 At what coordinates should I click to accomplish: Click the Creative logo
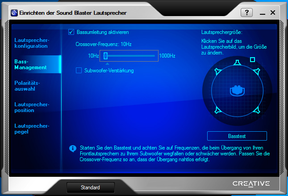(x=251, y=183)
